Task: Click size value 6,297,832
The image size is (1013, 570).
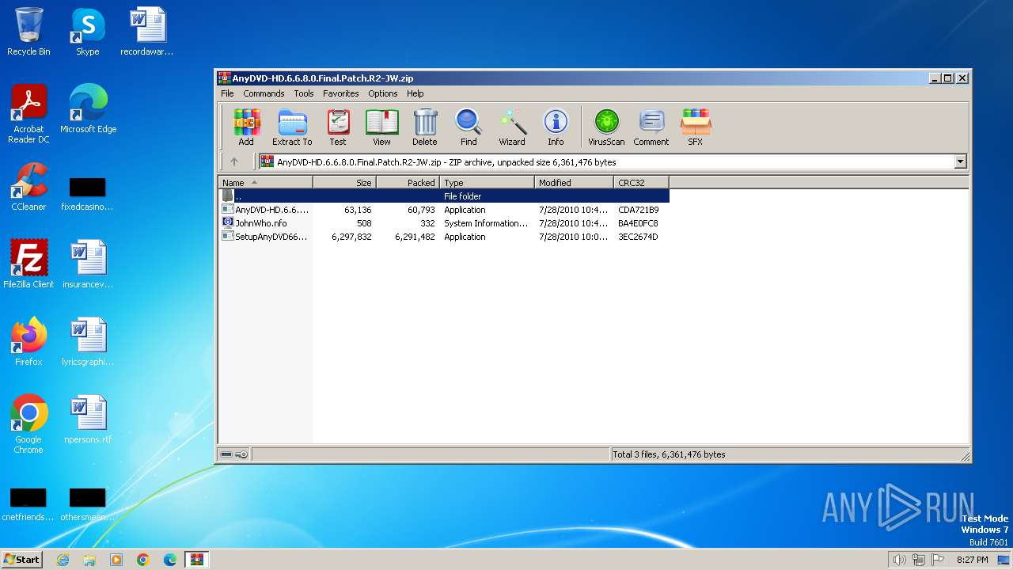Action: tap(351, 237)
